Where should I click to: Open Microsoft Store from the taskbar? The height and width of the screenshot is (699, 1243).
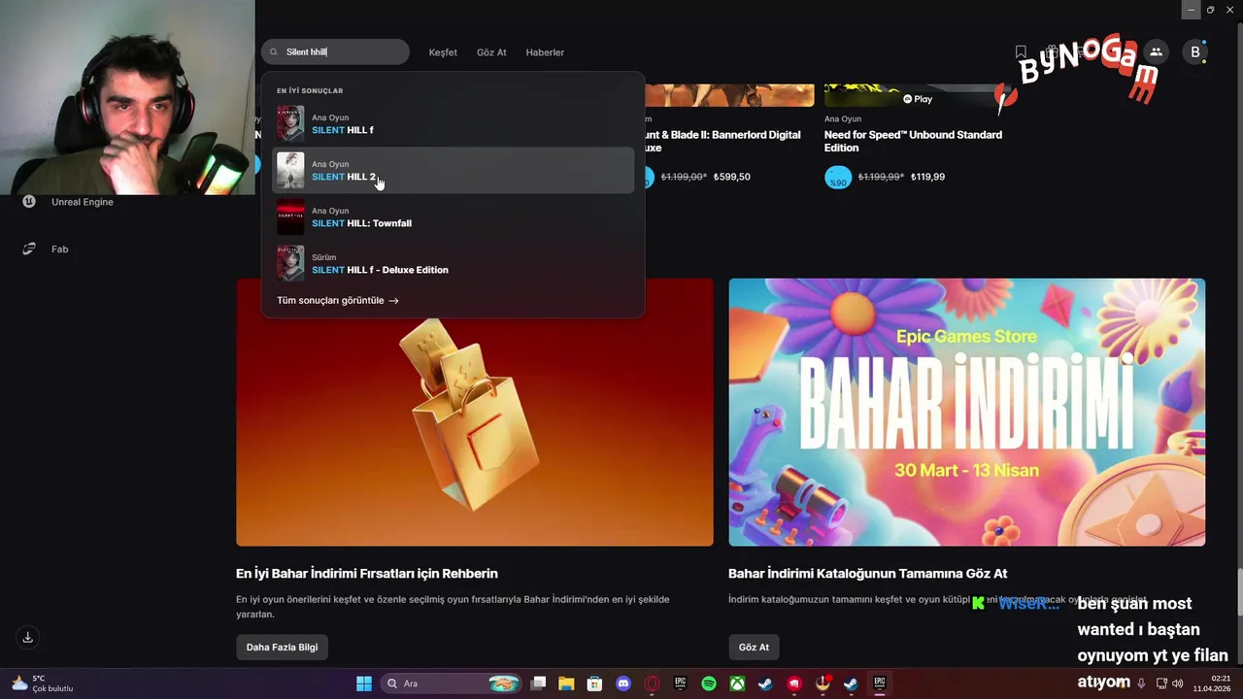(594, 683)
